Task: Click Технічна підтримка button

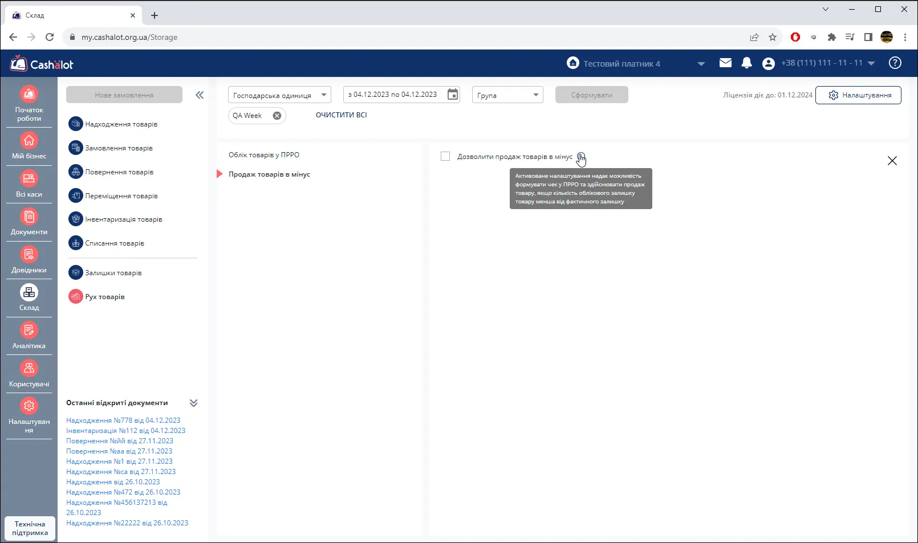Action: click(30, 528)
